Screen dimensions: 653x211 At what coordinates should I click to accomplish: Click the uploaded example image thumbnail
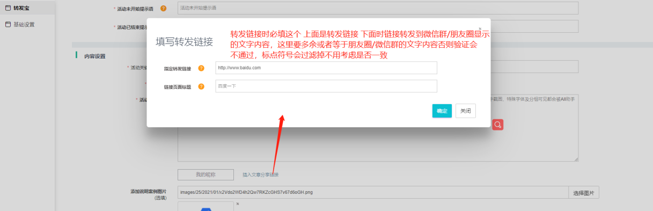click(206, 207)
